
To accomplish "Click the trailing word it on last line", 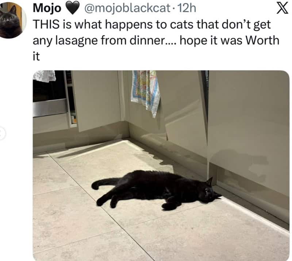I will pyautogui.click(x=36, y=57).
